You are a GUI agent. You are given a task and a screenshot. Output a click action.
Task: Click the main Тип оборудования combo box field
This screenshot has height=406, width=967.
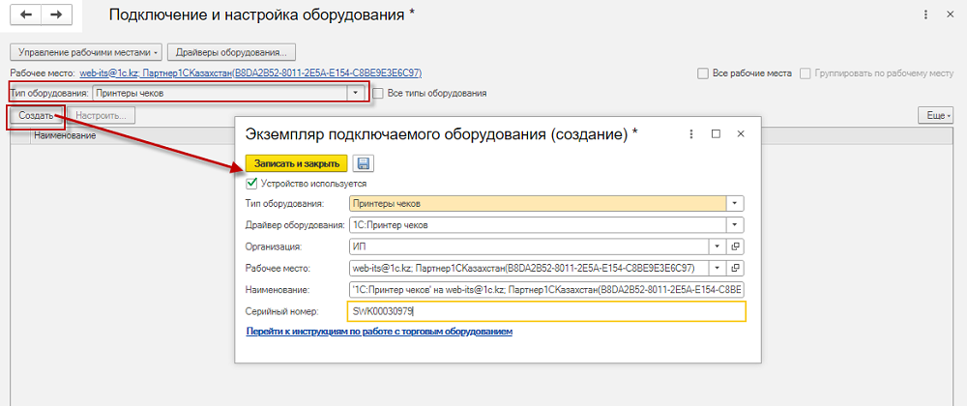(x=220, y=94)
